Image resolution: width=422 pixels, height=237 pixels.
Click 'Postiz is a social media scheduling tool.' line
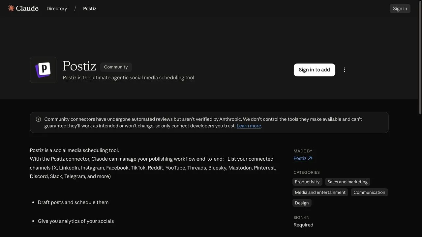[75, 150]
